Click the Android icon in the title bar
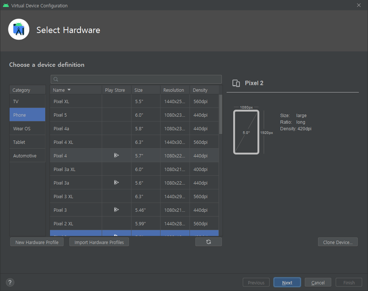The image size is (368, 291). [x=6, y=6]
